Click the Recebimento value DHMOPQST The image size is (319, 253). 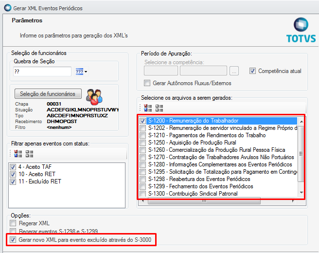point(62,121)
